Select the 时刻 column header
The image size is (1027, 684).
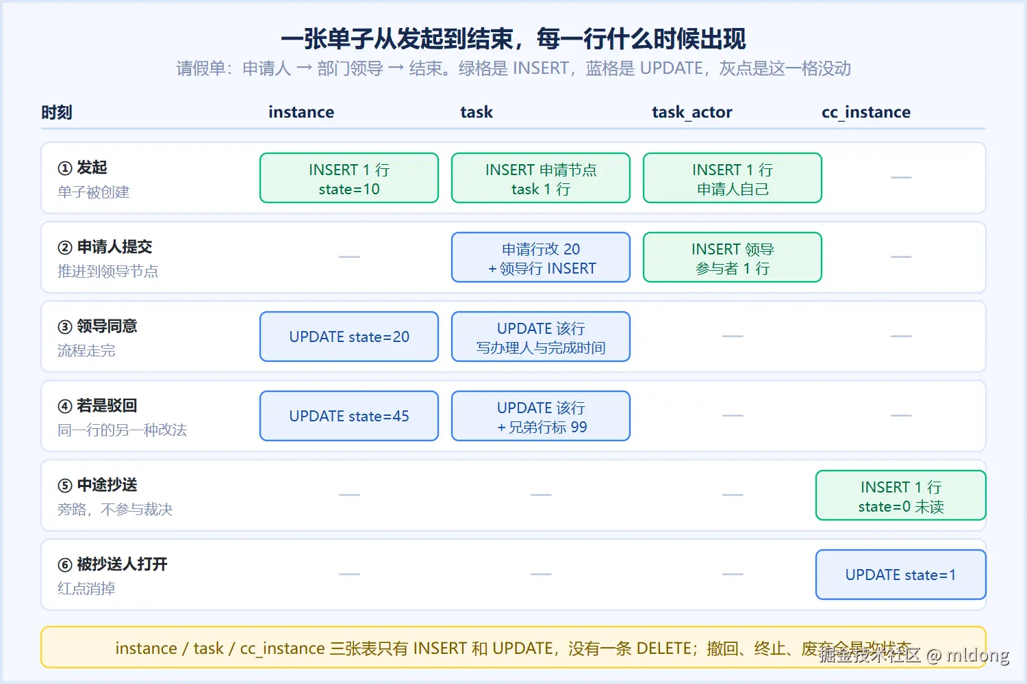[x=57, y=112]
